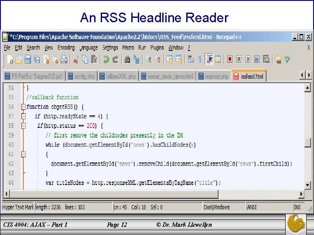Viewport: 314px width, 235px height.
Task: Click the Close document toolbar icon
Action: [46, 59]
